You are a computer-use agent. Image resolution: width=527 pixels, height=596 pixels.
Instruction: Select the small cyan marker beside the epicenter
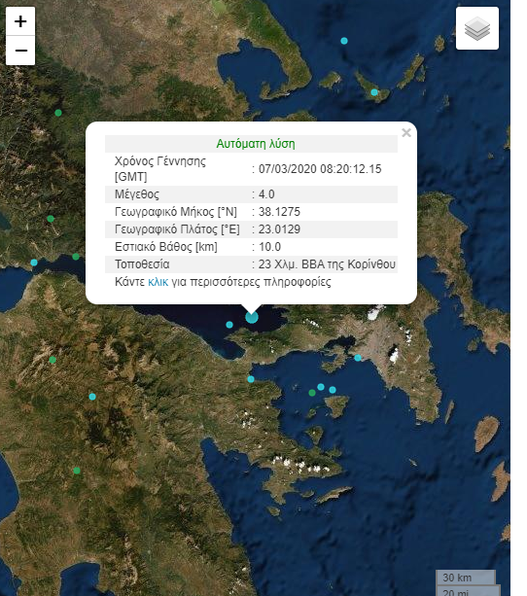click(x=229, y=325)
